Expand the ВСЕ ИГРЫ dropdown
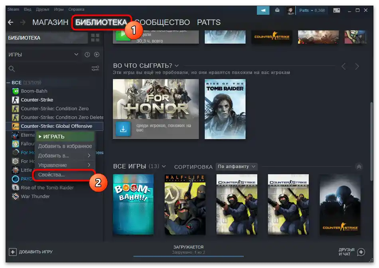379x268 pixels. [x=164, y=166]
